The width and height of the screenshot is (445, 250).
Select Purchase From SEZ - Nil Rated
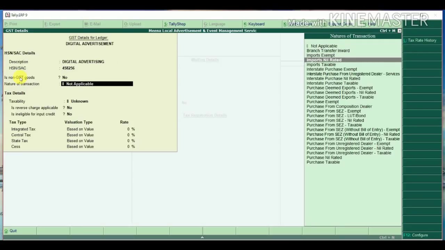point(335,120)
